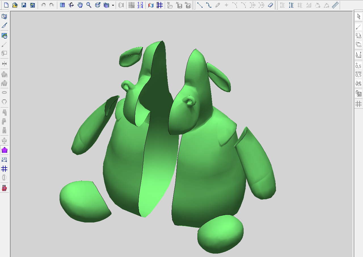
Task: Select the 3D rotate view tool
Action: (71, 5)
